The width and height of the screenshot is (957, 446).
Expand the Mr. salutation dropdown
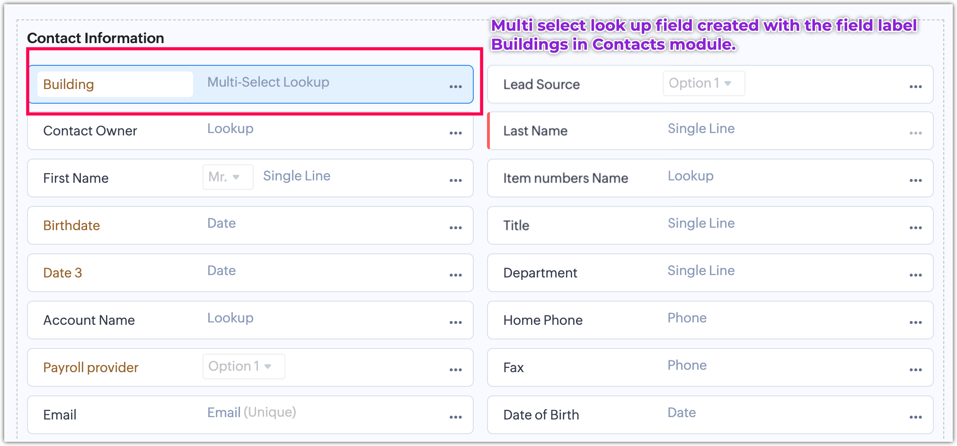228,177
